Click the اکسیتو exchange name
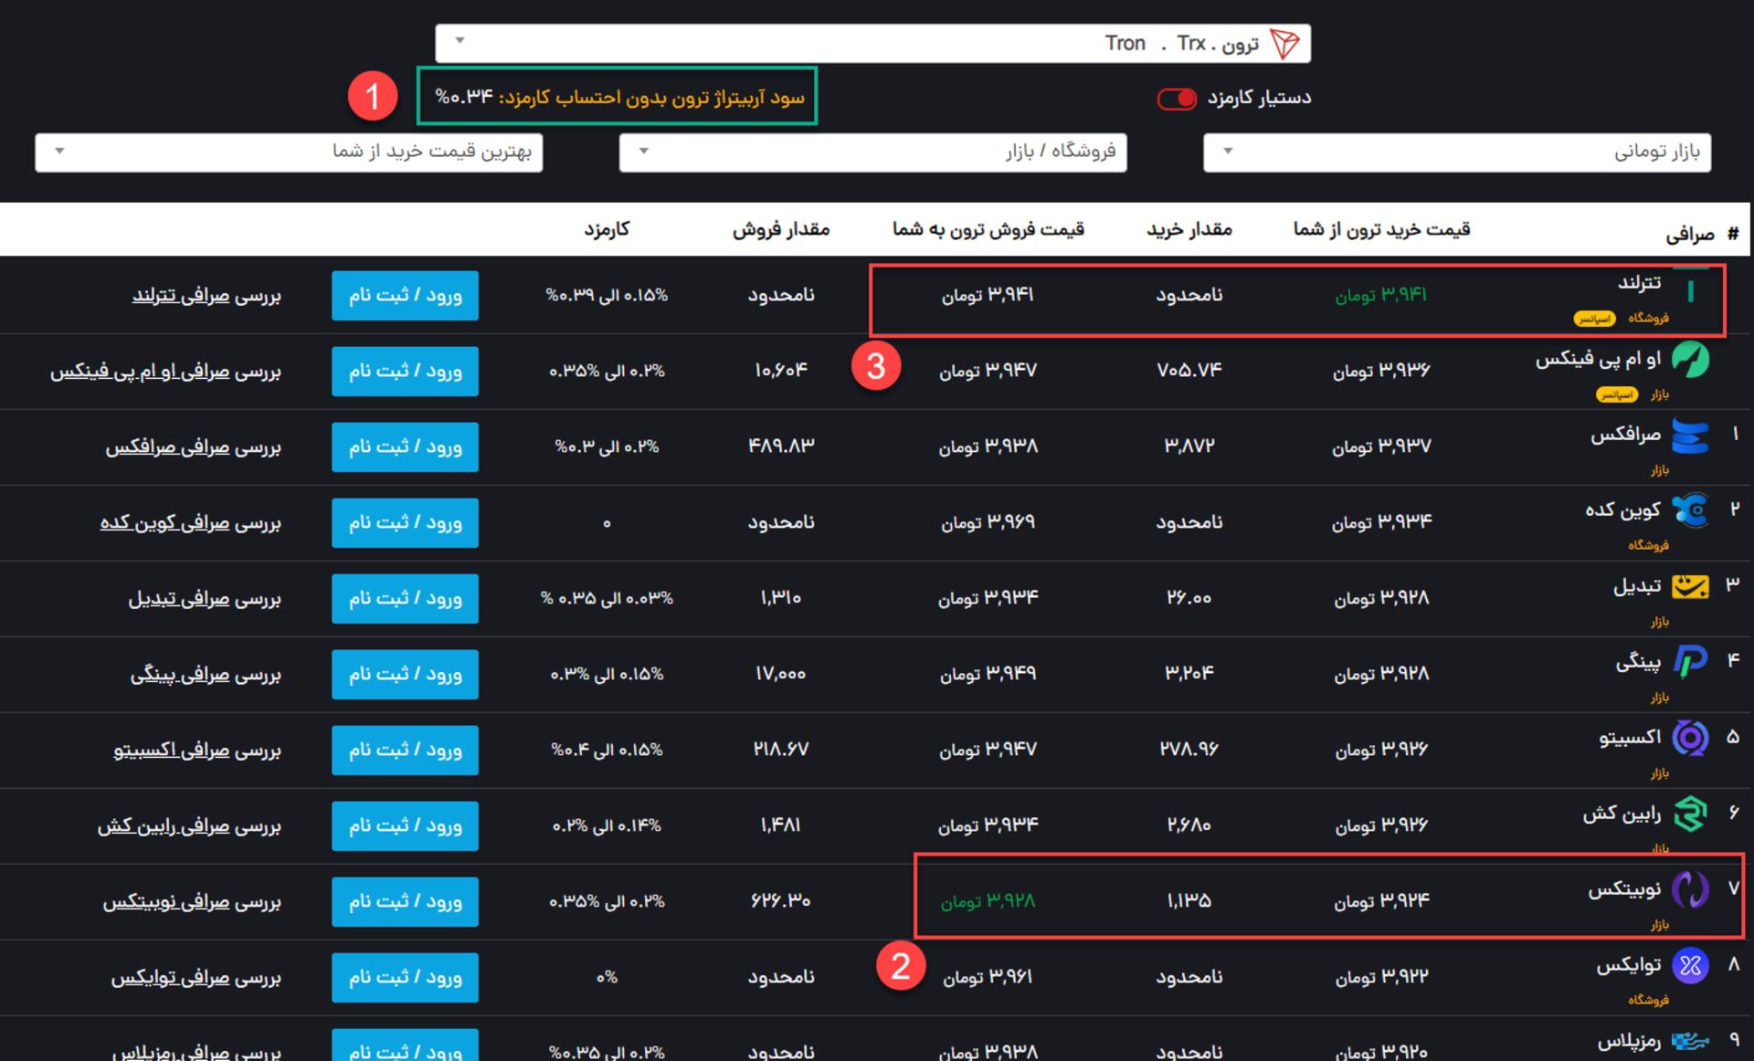 click(x=1630, y=738)
